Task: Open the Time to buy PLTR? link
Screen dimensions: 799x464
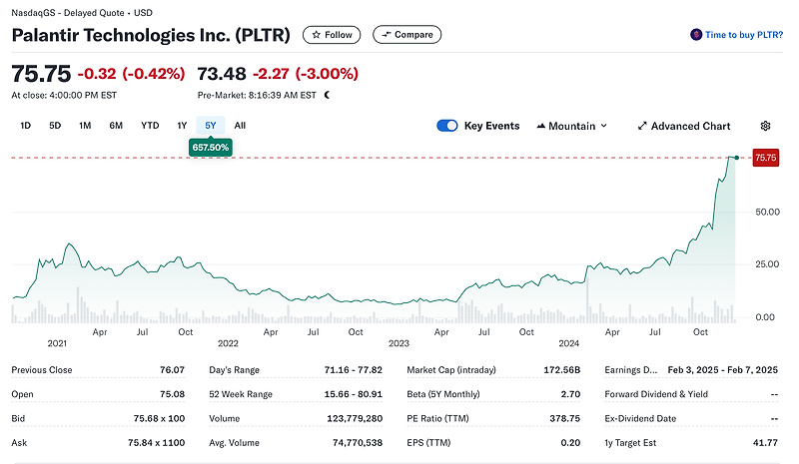Action: point(744,35)
